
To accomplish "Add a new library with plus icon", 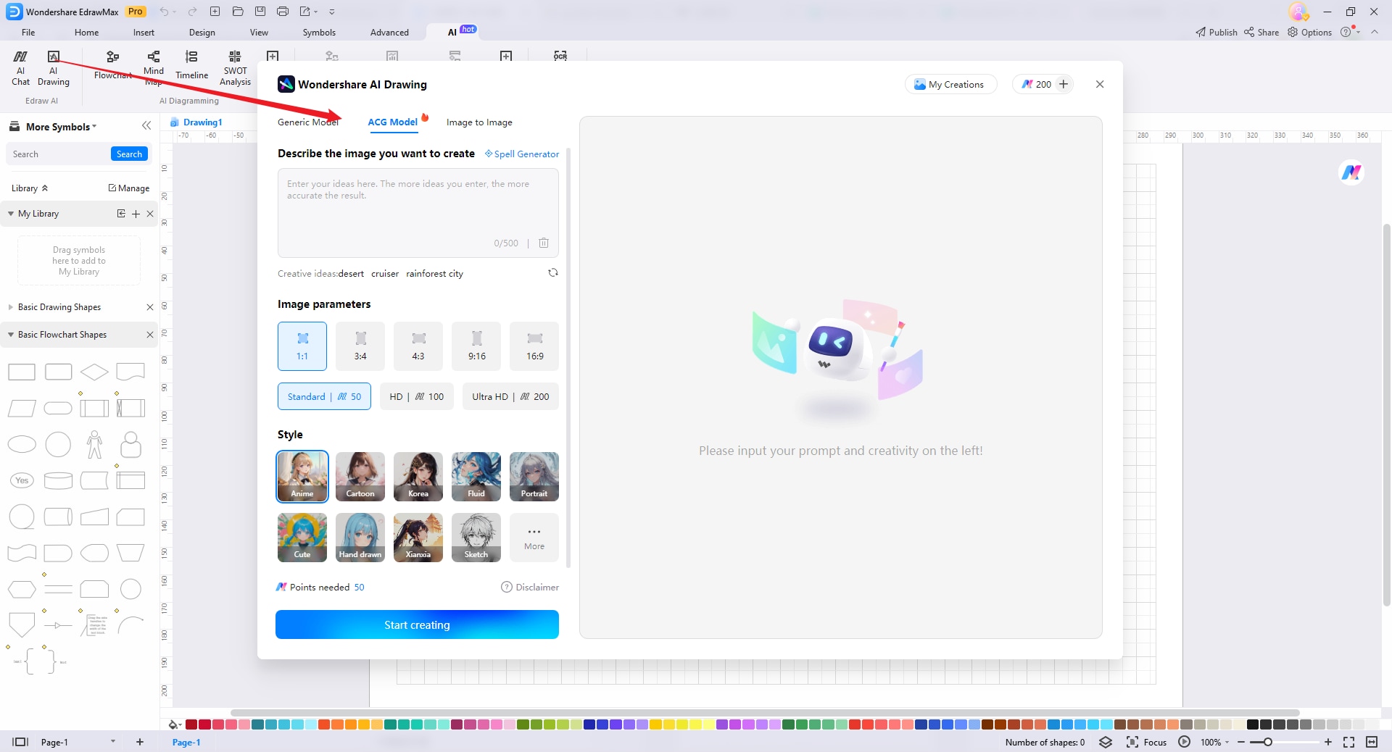I will tap(136, 214).
